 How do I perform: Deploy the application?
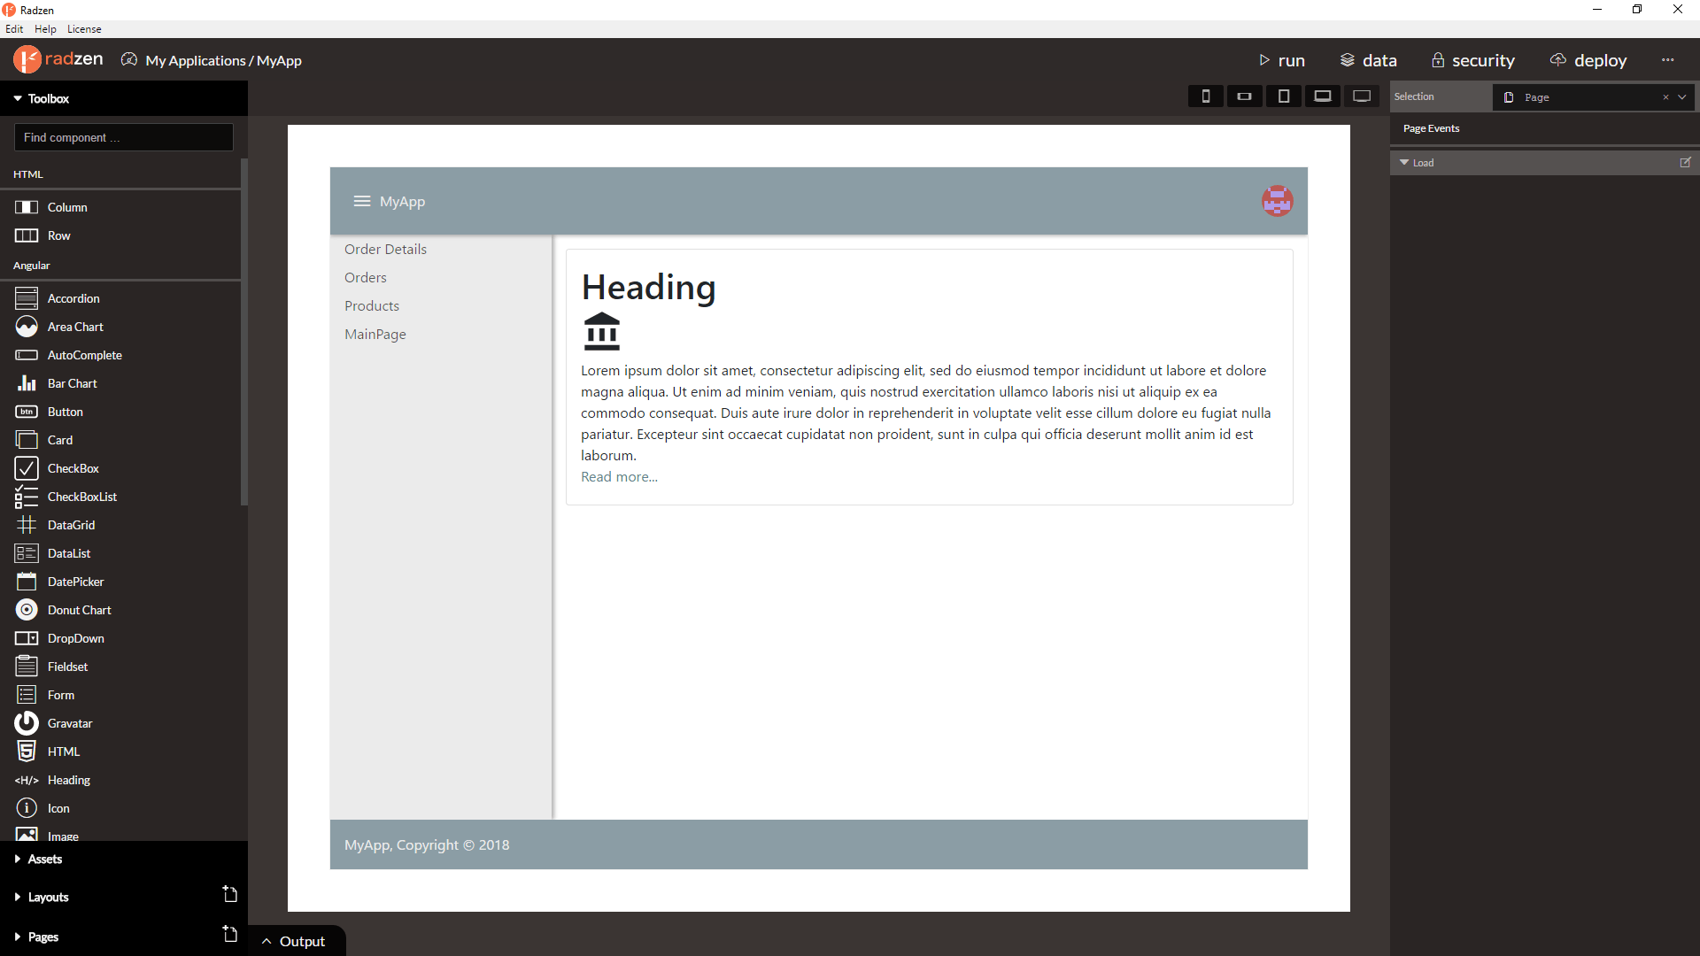1588,60
